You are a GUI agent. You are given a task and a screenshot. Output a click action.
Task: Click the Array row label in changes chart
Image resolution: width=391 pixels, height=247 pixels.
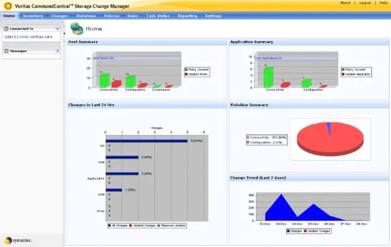[x=100, y=211]
